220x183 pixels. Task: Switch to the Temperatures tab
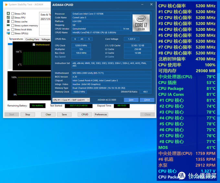(x=16, y=39)
